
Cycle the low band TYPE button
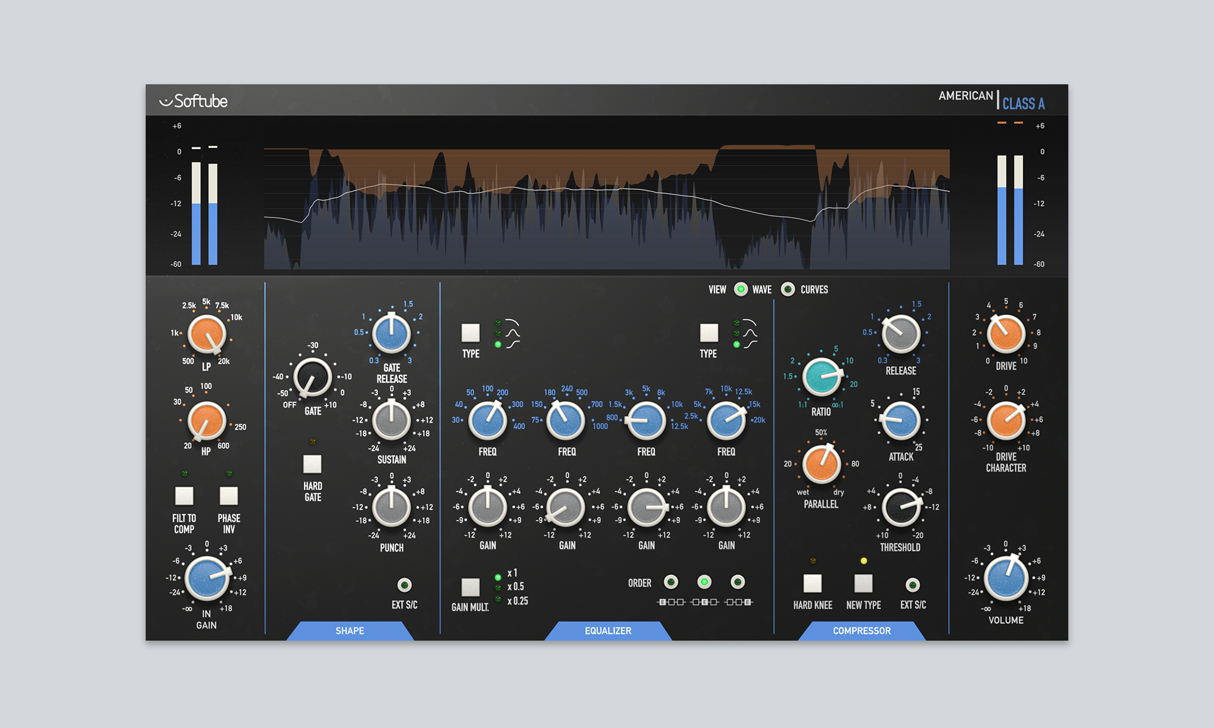pyautogui.click(x=470, y=332)
